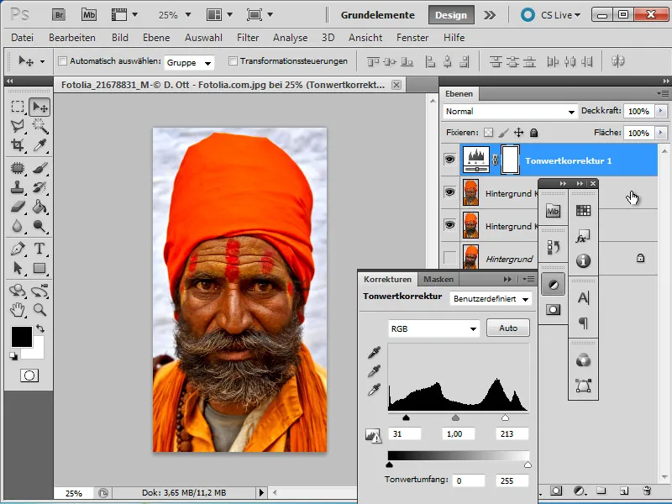Select the Korrekturen tab
The width and height of the screenshot is (672, 504).
[387, 280]
